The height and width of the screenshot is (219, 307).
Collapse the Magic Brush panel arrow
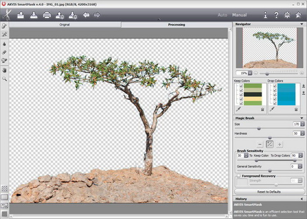[x=302, y=118]
